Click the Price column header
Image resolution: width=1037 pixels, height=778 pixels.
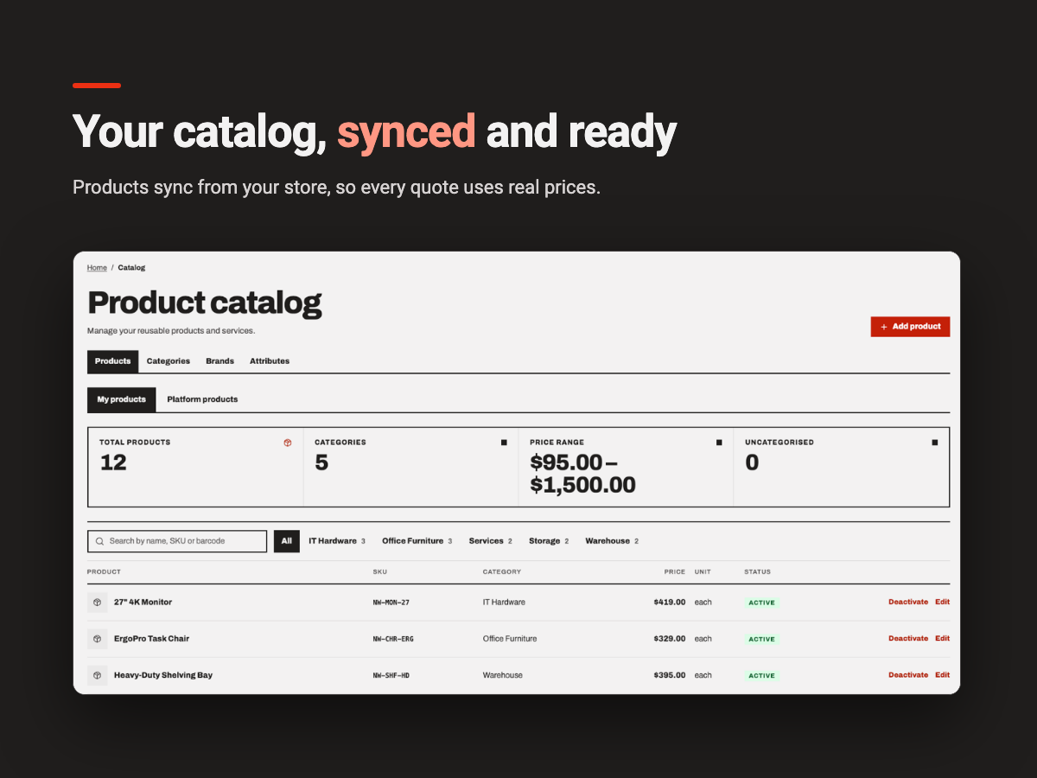[675, 572]
